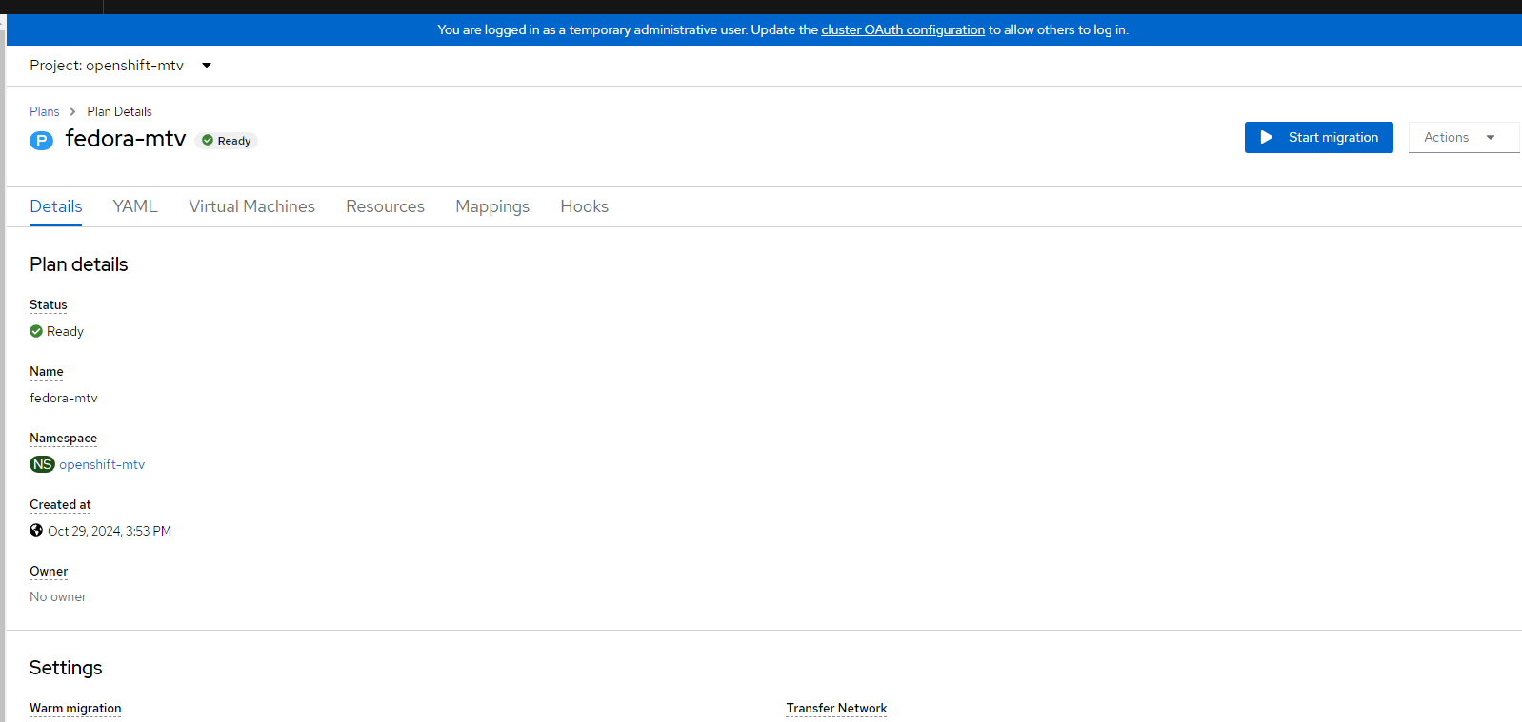Click the blue P plan icon

41,141
